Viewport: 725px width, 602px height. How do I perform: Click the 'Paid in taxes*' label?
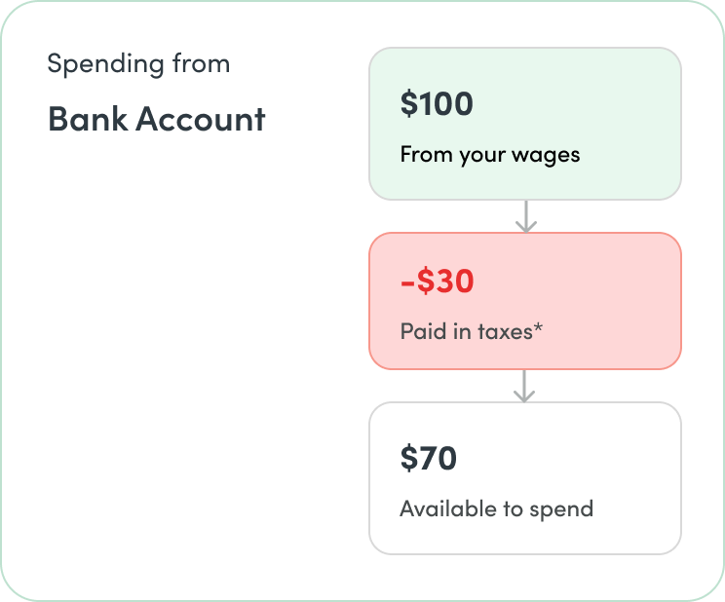472,331
